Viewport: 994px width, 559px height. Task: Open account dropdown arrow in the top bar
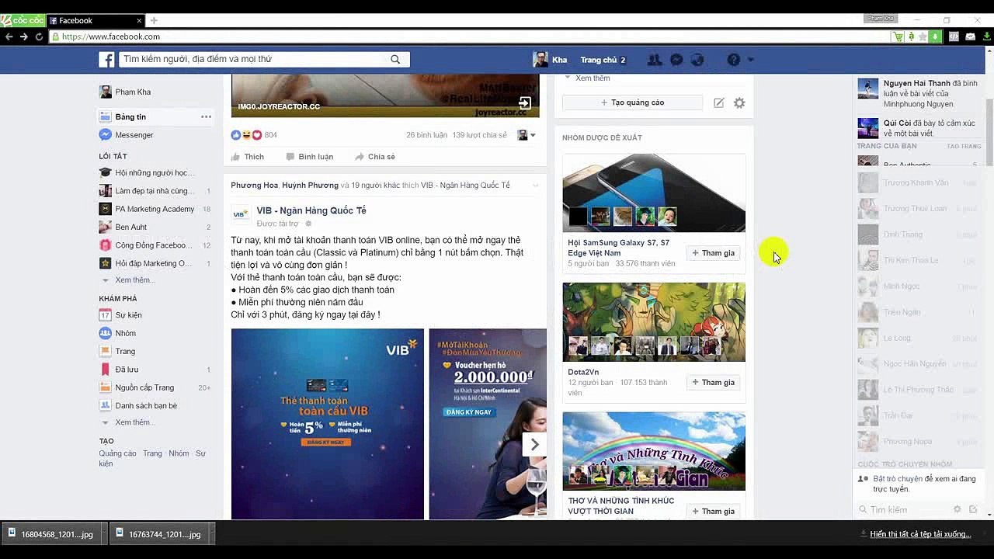click(751, 60)
